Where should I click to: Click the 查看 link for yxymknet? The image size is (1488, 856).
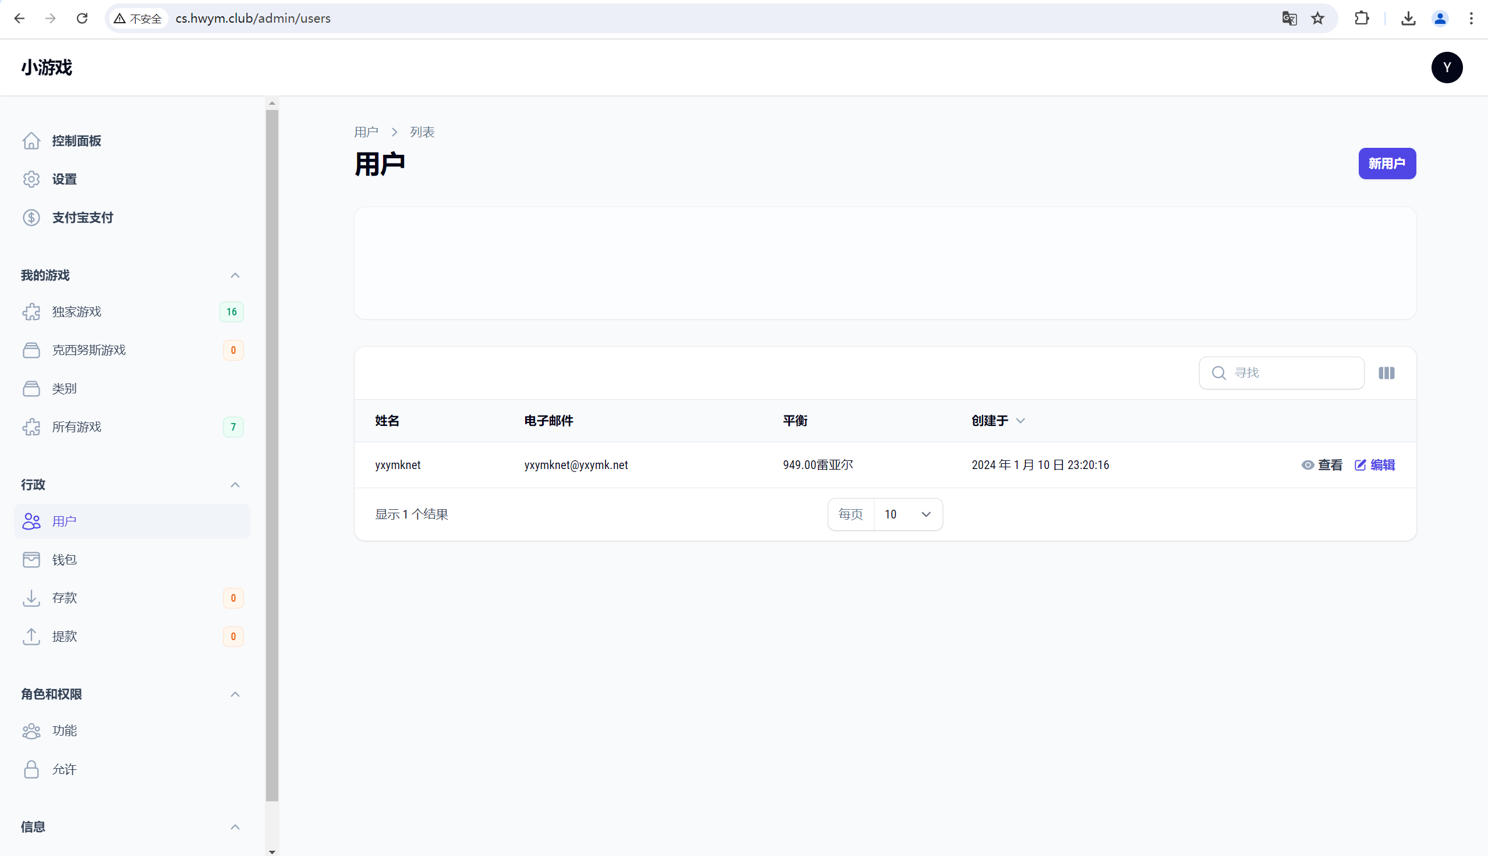[1322, 465]
